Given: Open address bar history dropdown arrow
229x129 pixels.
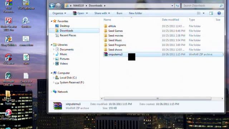Looking at the screenshot, I should point(172,6).
